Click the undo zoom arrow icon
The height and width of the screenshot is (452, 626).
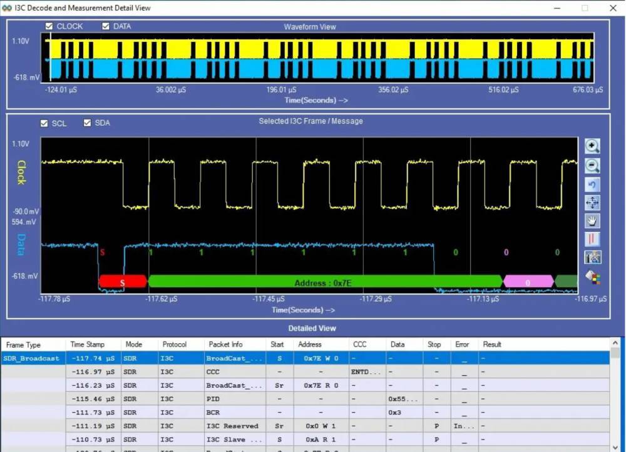[592, 184]
